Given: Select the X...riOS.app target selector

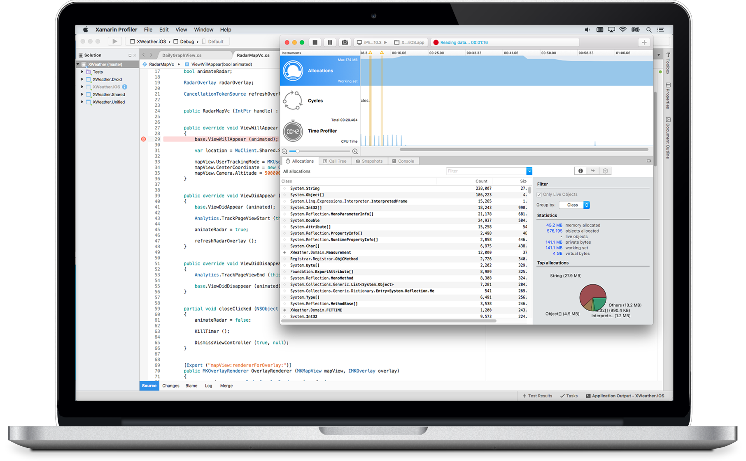Looking at the screenshot, I should (x=410, y=42).
